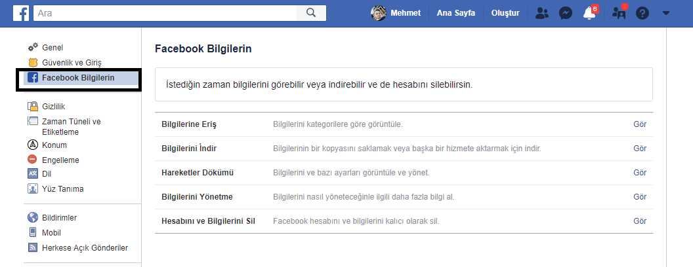693x267 pixels.
Task: Open Mobil settings
Action: pyautogui.click(x=51, y=232)
